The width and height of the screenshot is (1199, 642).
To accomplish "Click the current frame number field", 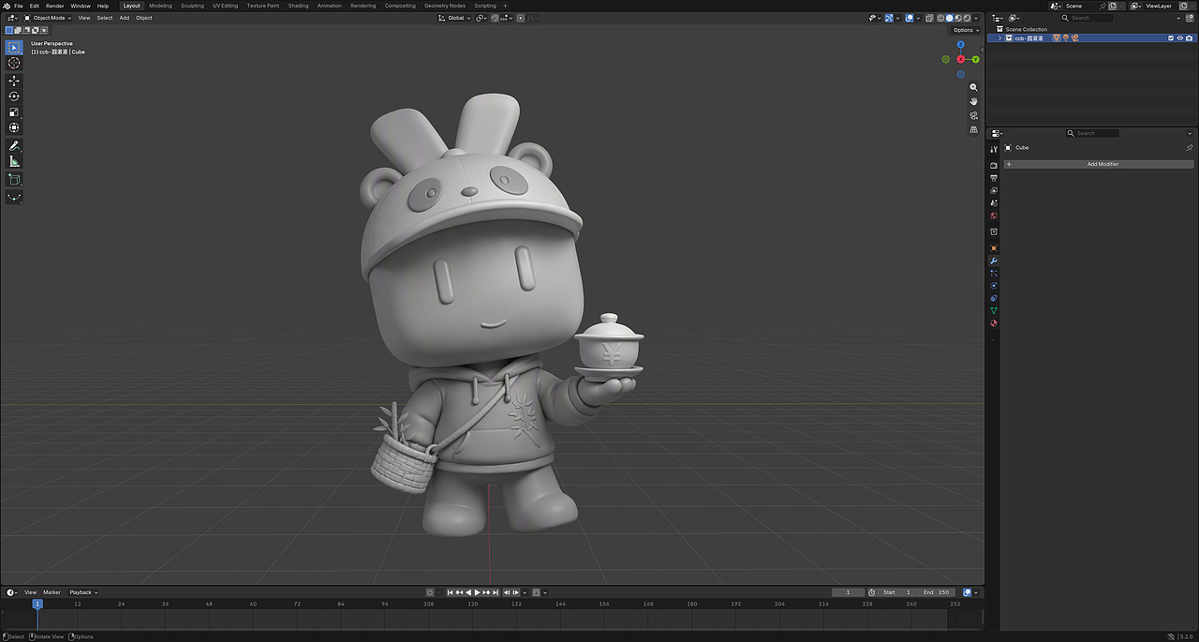I will click(x=849, y=592).
